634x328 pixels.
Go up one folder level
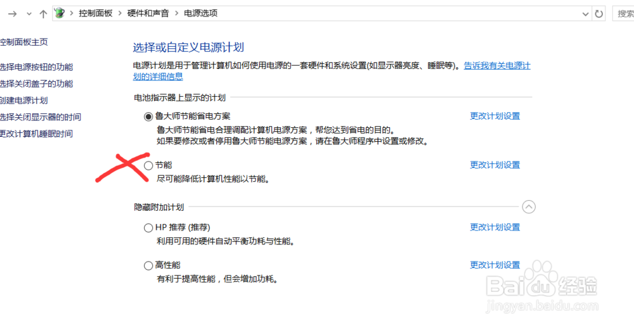[43, 14]
